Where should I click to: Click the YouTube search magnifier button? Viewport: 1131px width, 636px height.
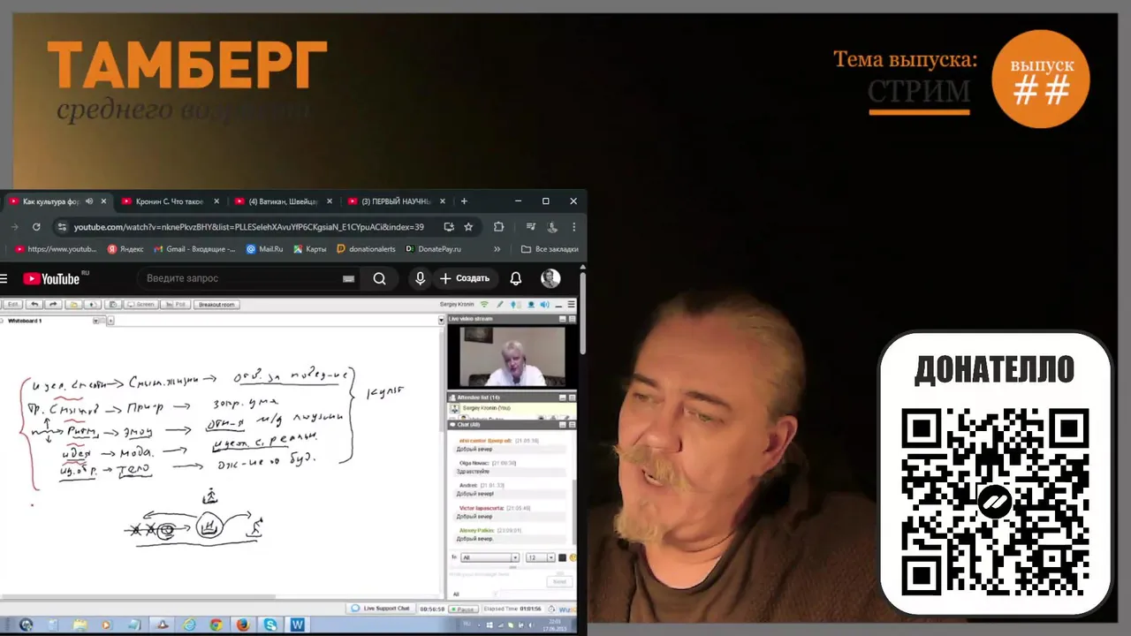pos(379,278)
